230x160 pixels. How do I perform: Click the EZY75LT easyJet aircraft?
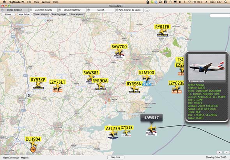click(x=57, y=87)
